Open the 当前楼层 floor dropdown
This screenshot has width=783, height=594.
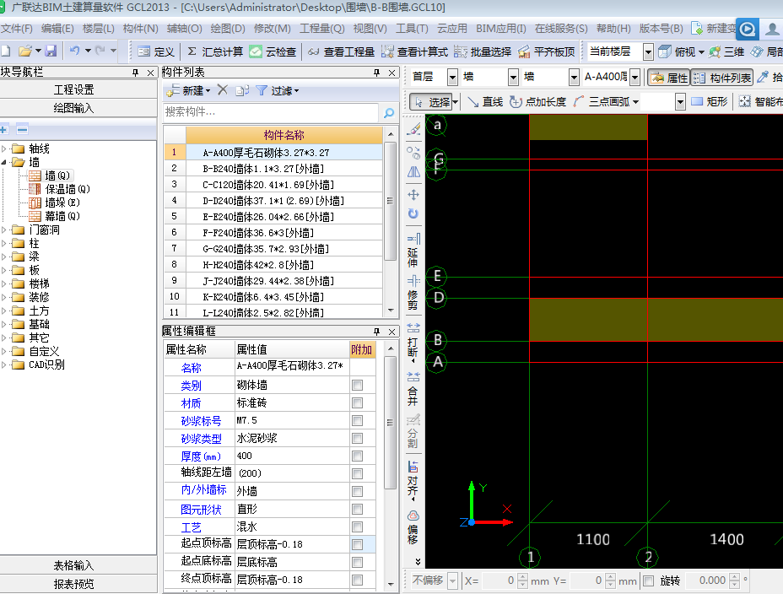click(648, 51)
